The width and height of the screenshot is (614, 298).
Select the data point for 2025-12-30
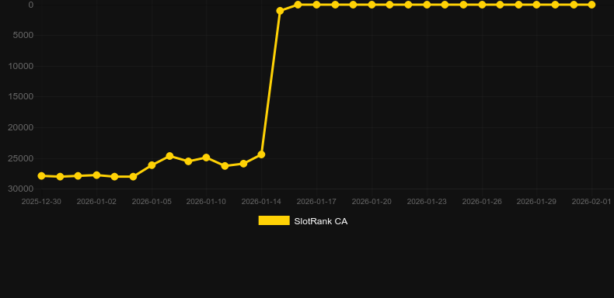41,176
